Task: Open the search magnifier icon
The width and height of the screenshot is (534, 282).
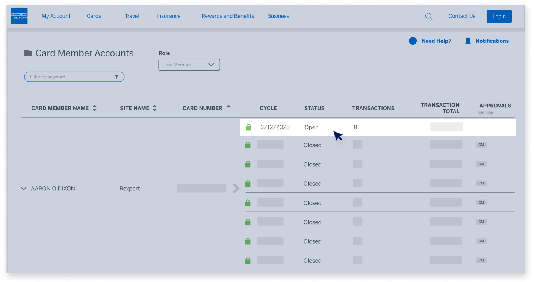Action: tap(429, 17)
